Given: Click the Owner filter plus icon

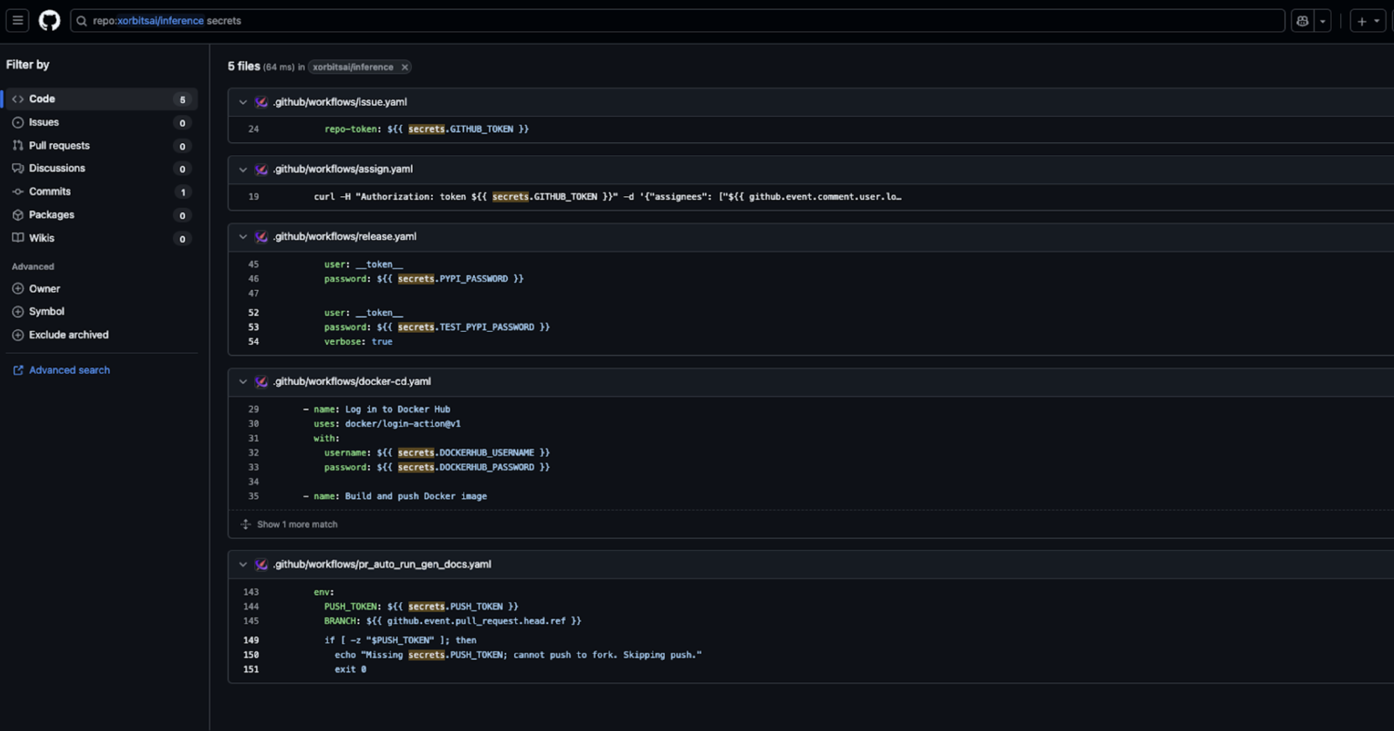Looking at the screenshot, I should (18, 289).
